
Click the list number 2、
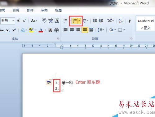coord(57,89)
